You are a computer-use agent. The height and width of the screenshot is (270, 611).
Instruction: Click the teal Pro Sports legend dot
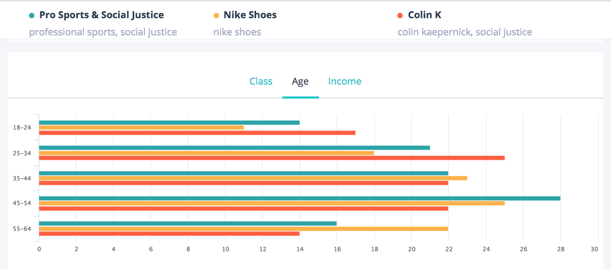[32, 16]
